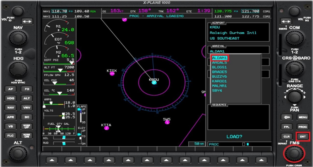Toggle the FLC flight level change button
The height and width of the screenshot is (167, 313).
[10, 136]
